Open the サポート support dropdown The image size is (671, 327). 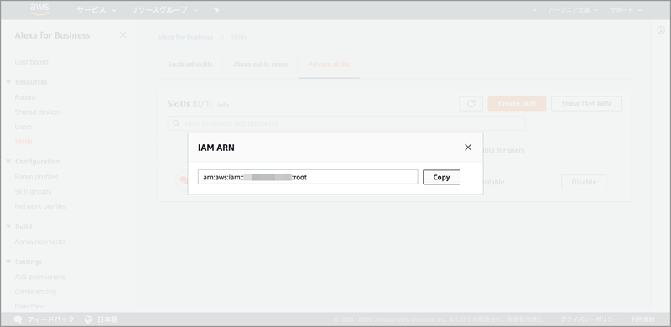pyautogui.click(x=626, y=10)
